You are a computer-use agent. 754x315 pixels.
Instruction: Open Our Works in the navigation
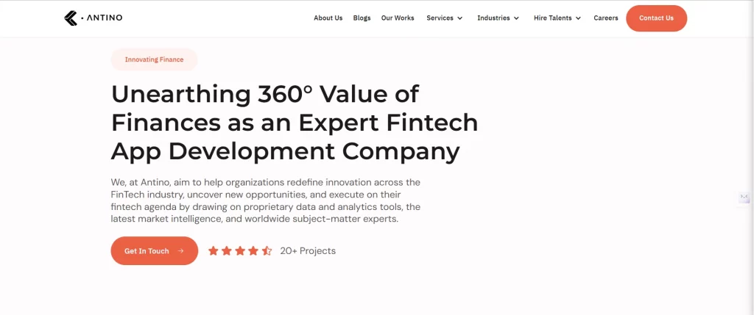click(x=398, y=18)
